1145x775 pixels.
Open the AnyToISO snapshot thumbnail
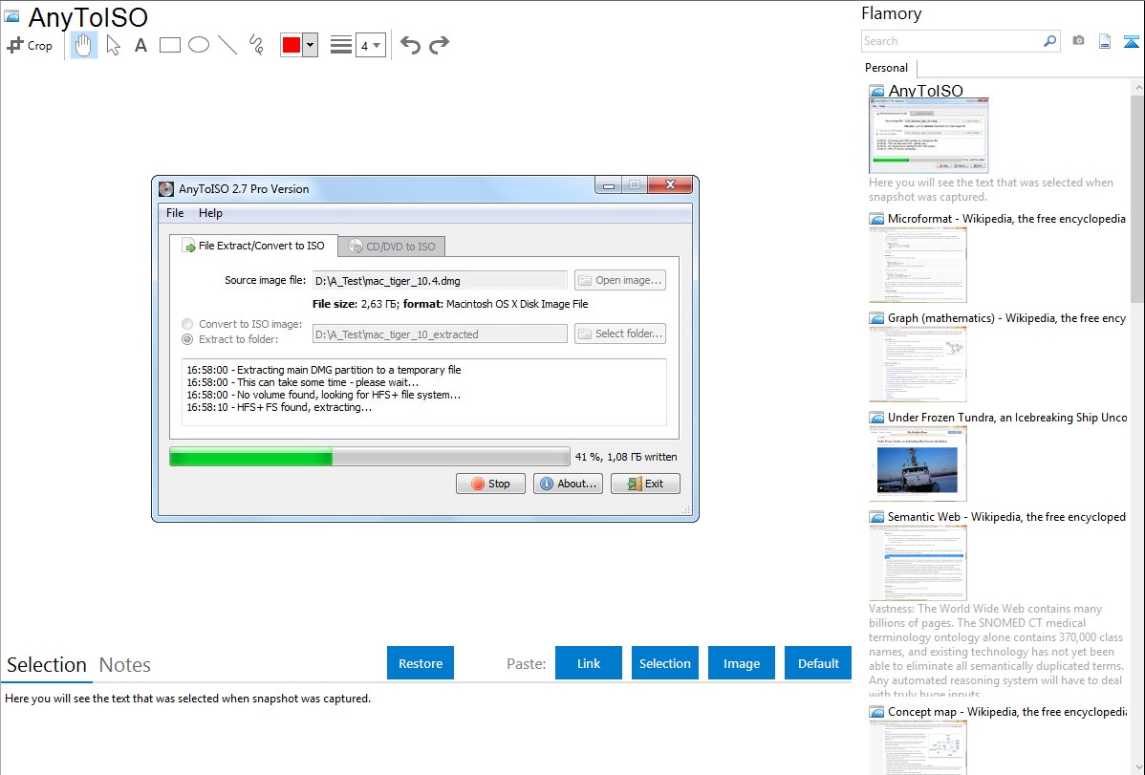(x=929, y=136)
